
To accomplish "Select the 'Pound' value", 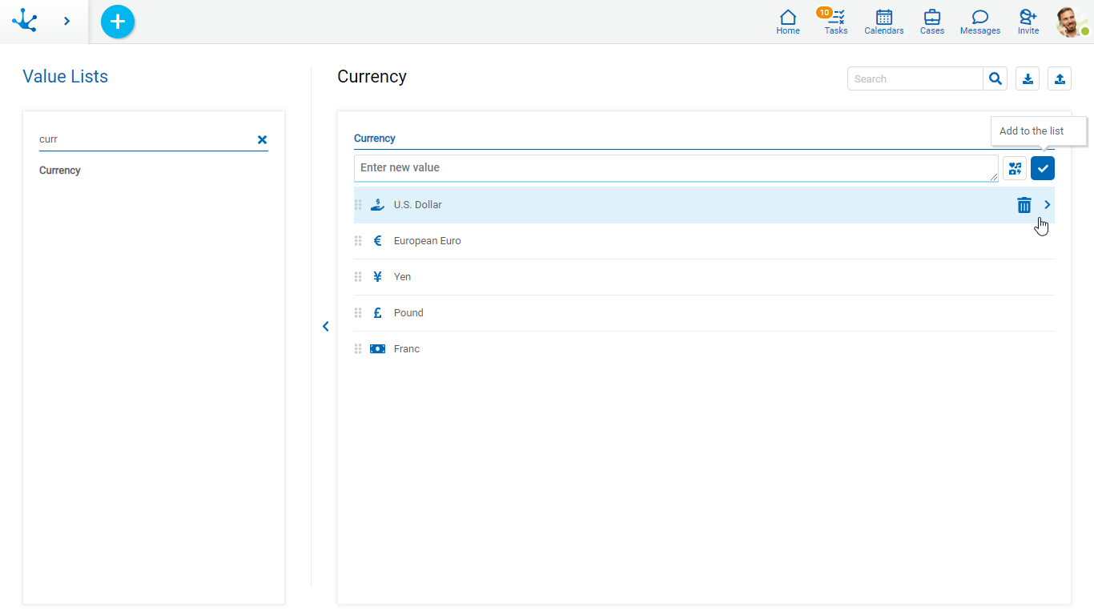I will (408, 313).
